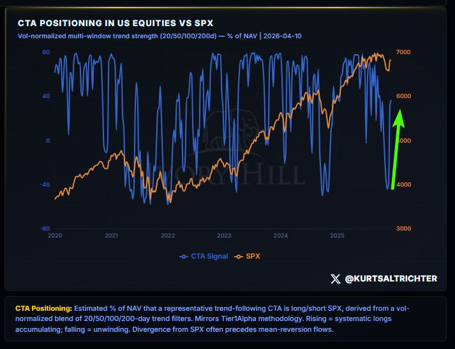This screenshot has height=349, width=455.
Task: Click the chart title CTA POSITIONING IN US EQUITIES VS SPX
Action: [x=116, y=23]
